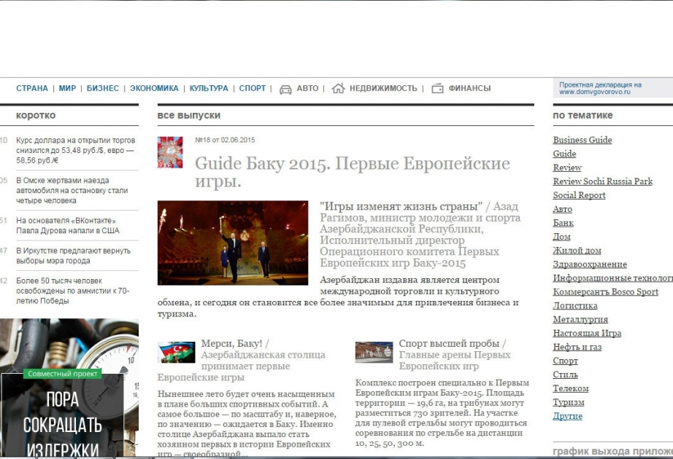Open the Guide Баку 2015 headline

[x=353, y=172]
